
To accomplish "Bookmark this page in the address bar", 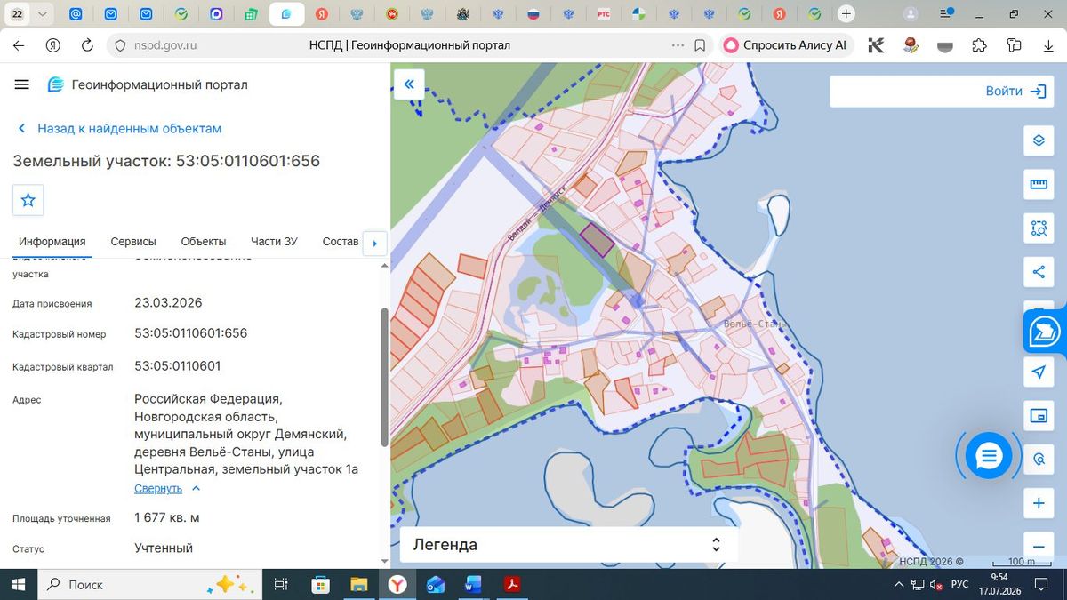I will tap(701, 45).
